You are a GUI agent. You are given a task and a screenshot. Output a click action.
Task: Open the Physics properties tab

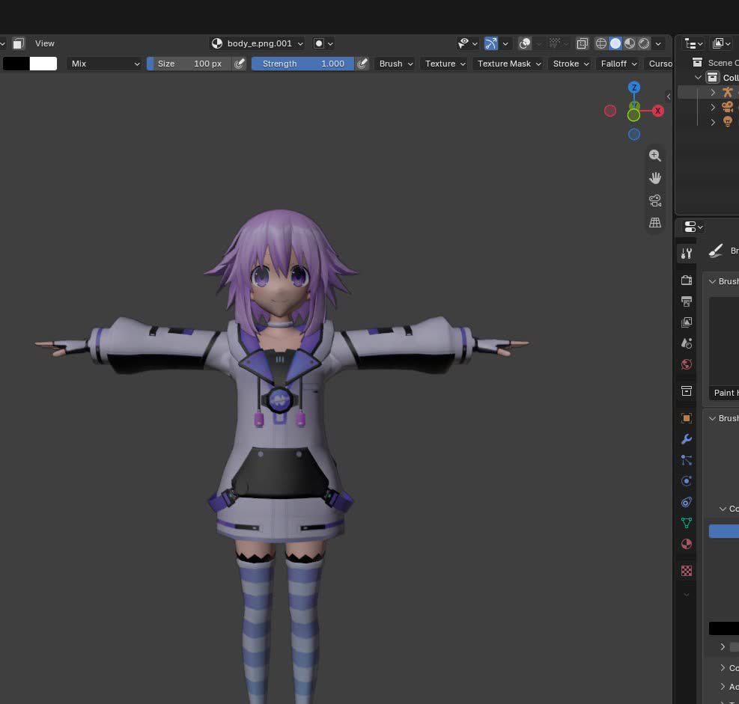(x=686, y=481)
